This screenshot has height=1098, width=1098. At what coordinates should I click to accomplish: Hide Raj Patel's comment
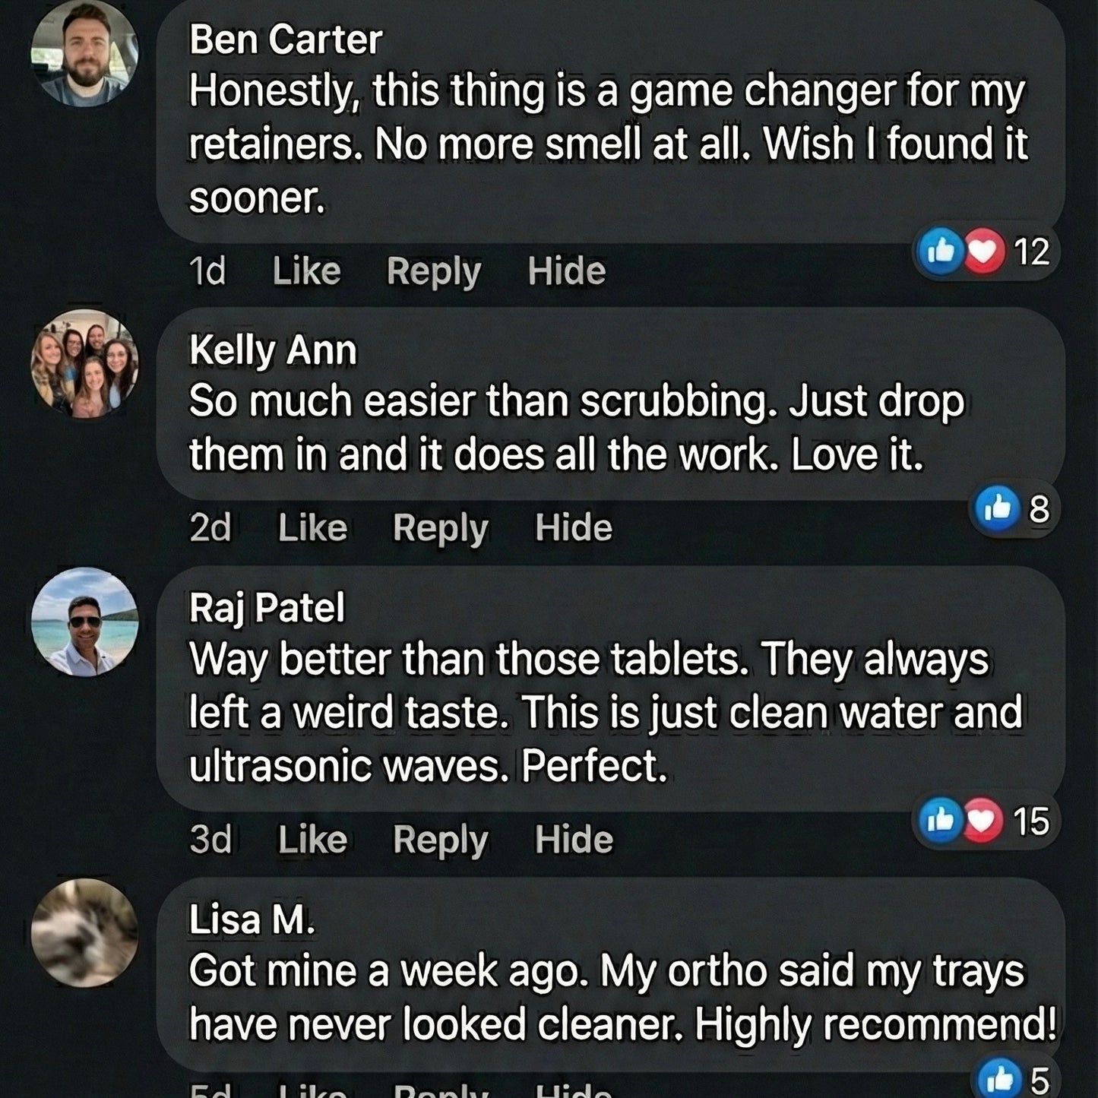point(575,838)
